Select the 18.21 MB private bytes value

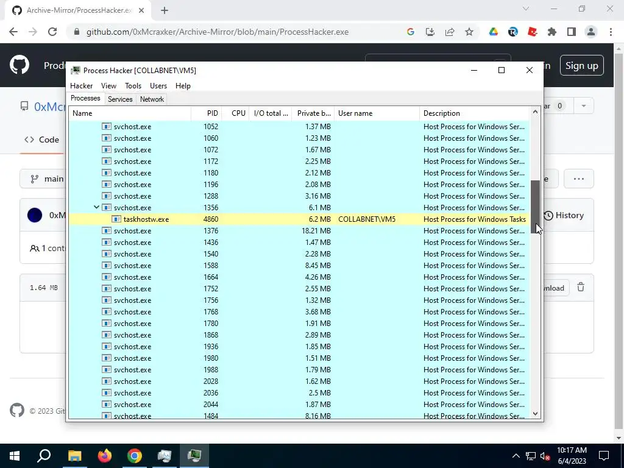pyautogui.click(x=316, y=231)
